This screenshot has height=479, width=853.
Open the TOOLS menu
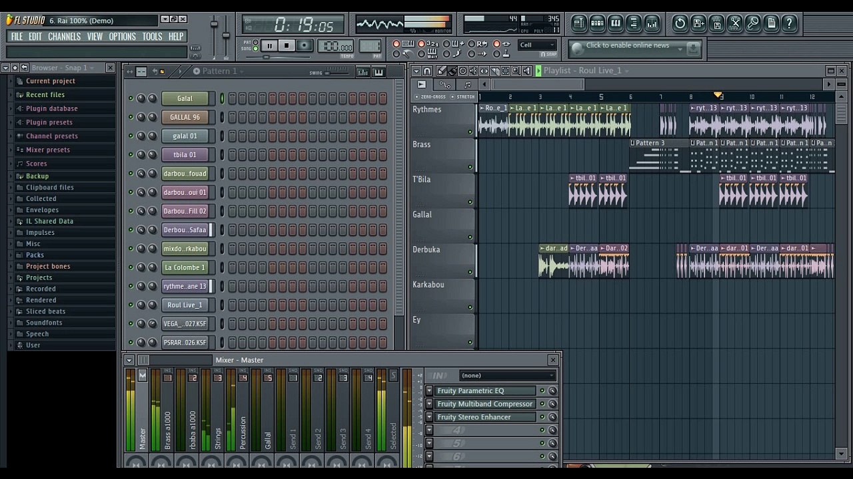pos(152,37)
